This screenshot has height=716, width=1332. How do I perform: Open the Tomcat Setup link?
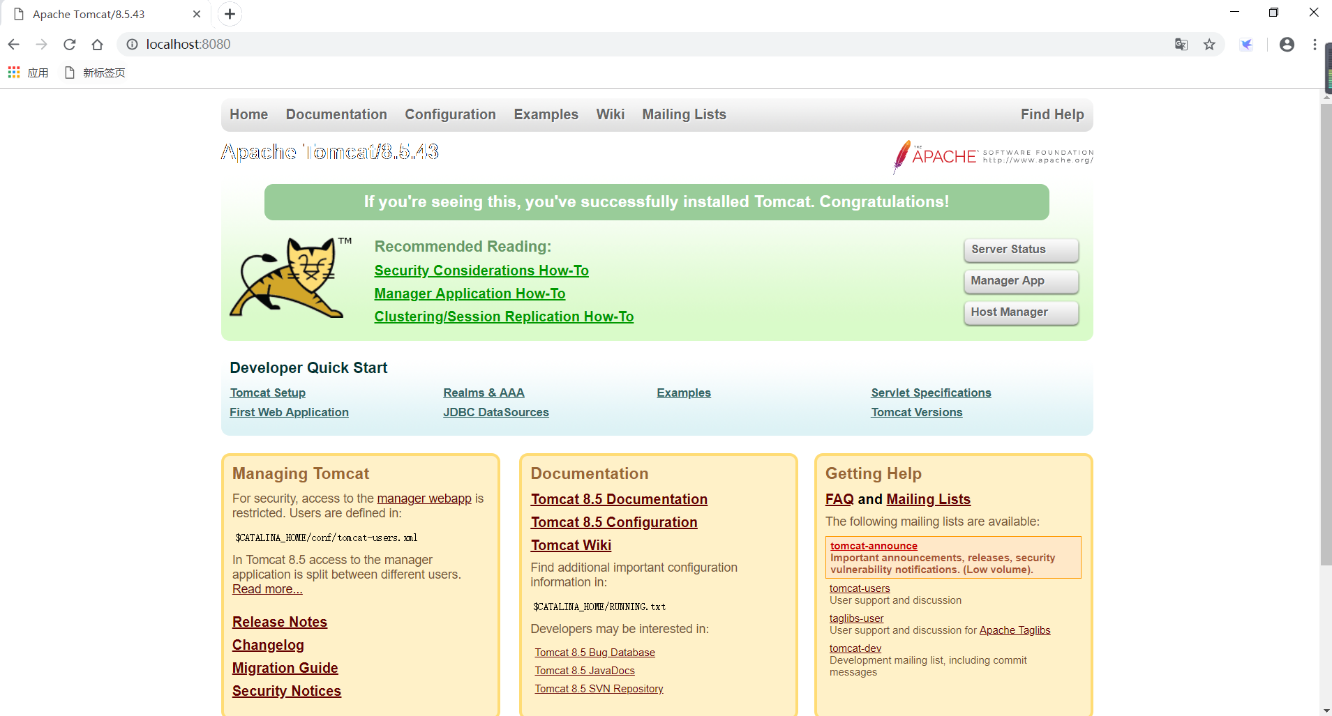(x=268, y=393)
